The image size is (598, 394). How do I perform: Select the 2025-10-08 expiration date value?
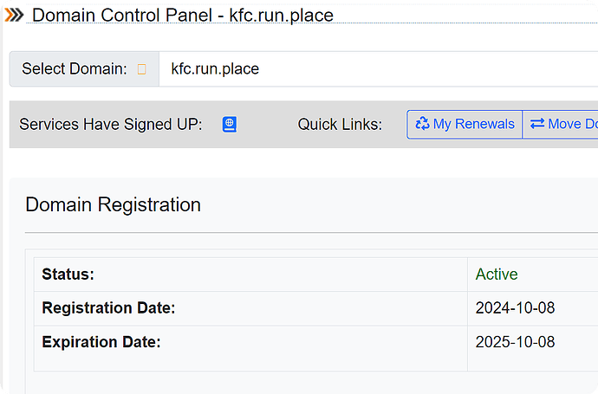click(x=515, y=342)
